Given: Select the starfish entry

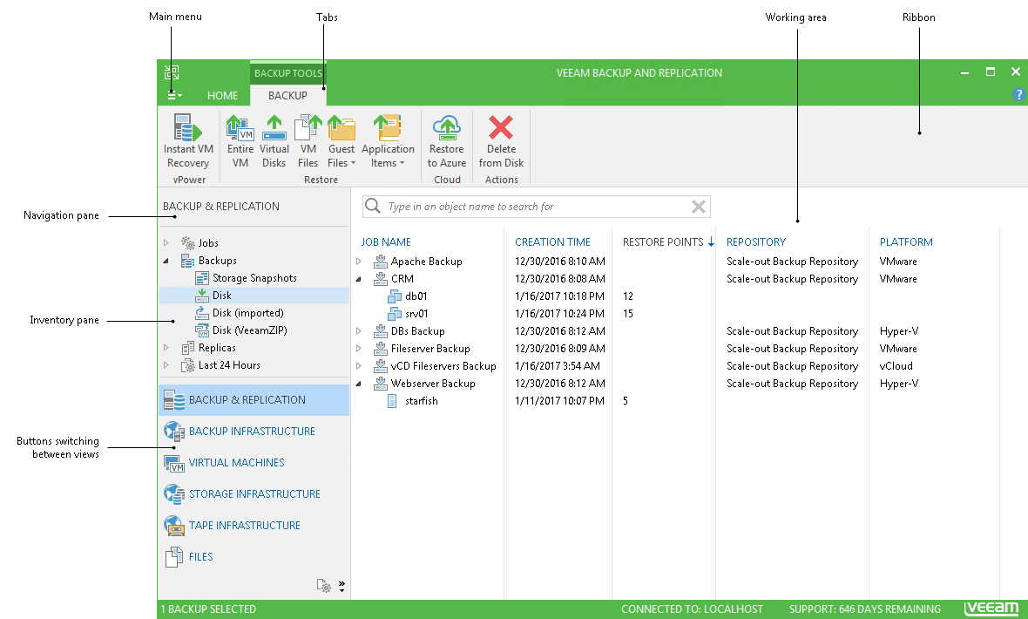Looking at the screenshot, I should point(421,401).
